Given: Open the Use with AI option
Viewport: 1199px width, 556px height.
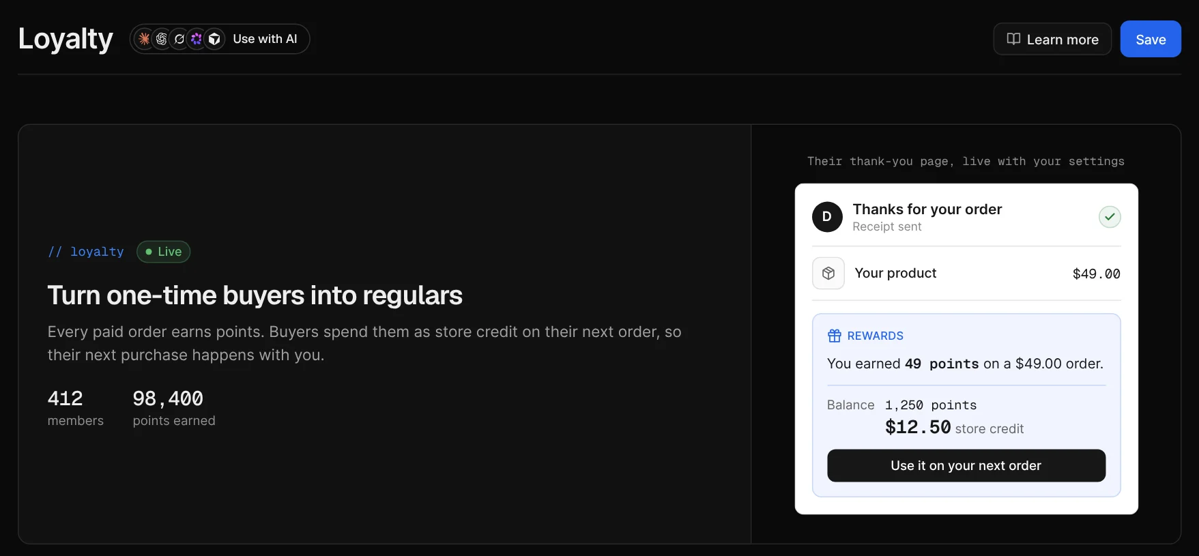Looking at the screenshot, I should (x=220, y=39).
